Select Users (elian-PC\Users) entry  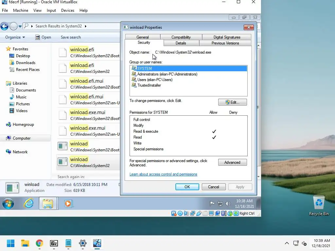(x=188, y=80)
